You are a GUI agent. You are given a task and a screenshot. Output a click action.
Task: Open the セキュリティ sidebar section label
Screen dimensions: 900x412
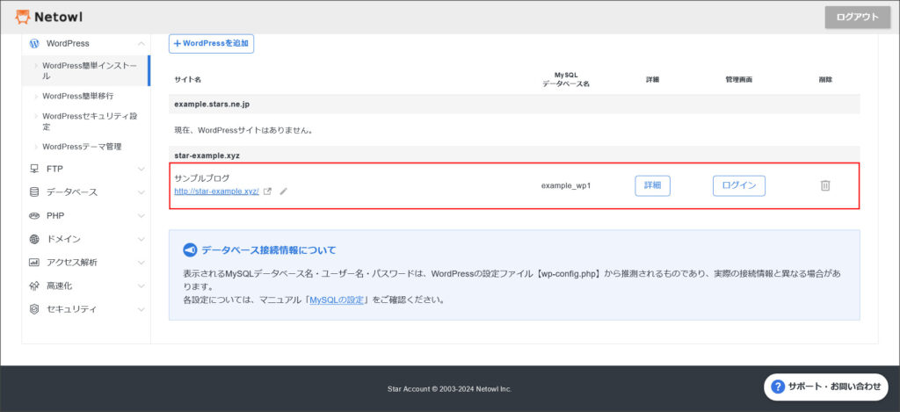pos(71,309)
